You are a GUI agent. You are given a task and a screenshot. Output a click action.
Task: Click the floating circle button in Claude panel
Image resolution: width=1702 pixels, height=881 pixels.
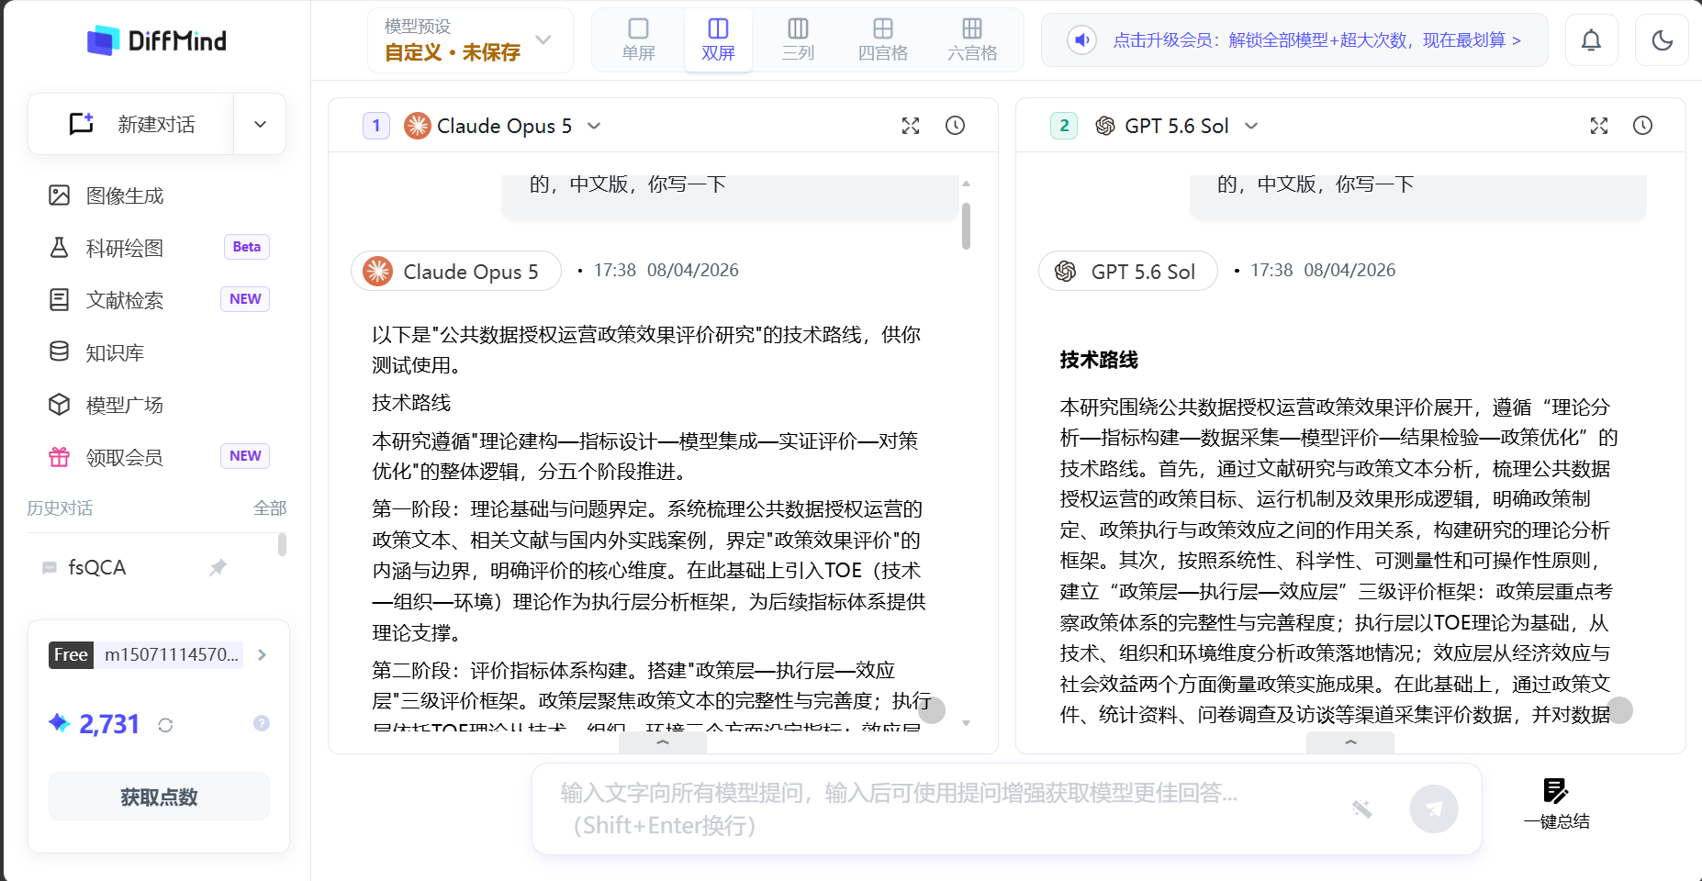tap(932, 710)
